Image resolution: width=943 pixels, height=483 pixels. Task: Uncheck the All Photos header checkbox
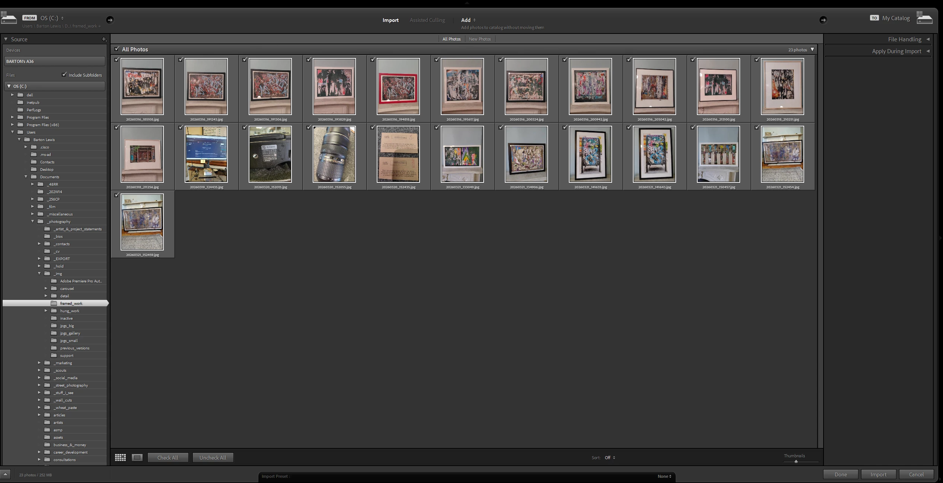pyautogui.click(x=117, y=49)
